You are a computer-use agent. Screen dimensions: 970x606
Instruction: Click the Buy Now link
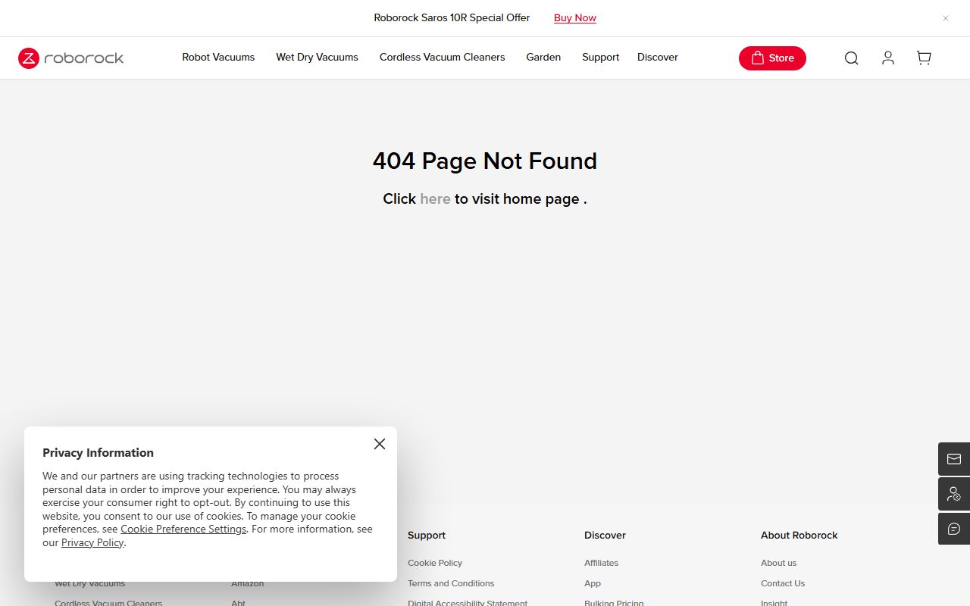575,18
